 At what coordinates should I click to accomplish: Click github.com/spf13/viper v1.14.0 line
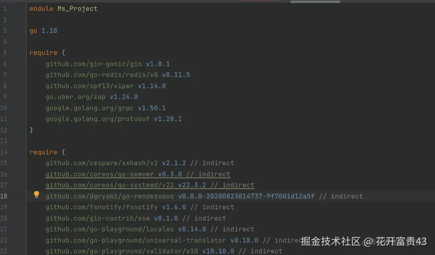coord(106,86)
